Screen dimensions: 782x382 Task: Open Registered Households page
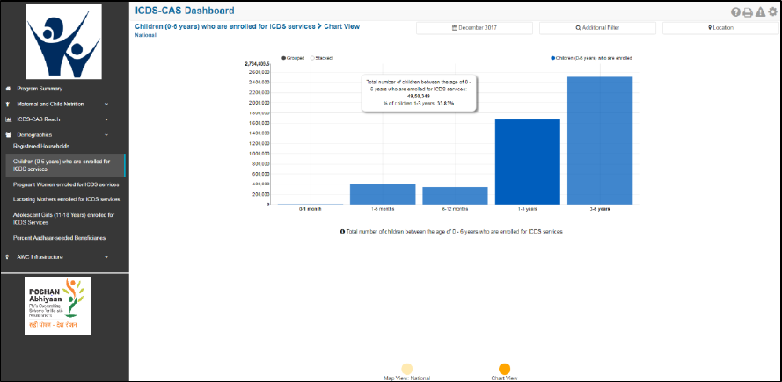point(40,147)
